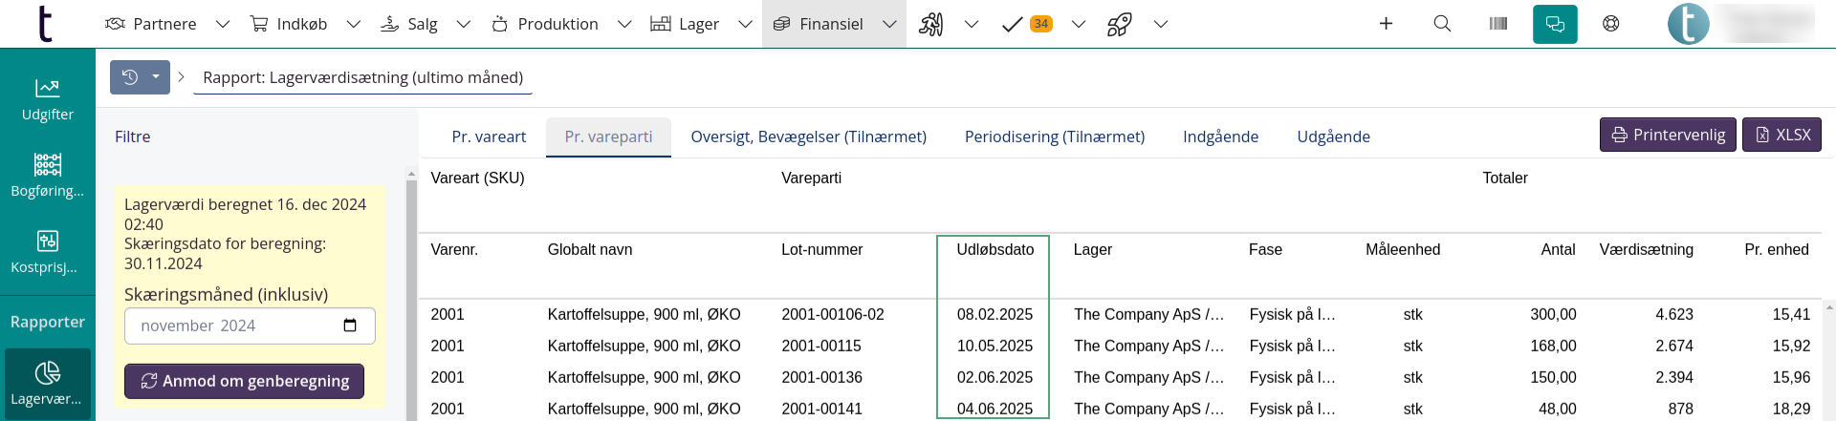The image size is (1836, 421).
Task: Expand the tasks checkmark dropdown with 34 badge
Action: pos(1078,24)
